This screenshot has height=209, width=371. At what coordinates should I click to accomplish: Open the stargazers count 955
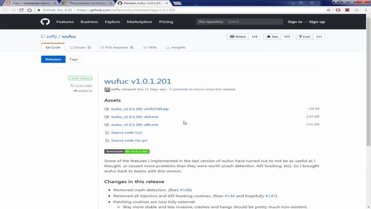pyautogui.click(x=287, y=37)
